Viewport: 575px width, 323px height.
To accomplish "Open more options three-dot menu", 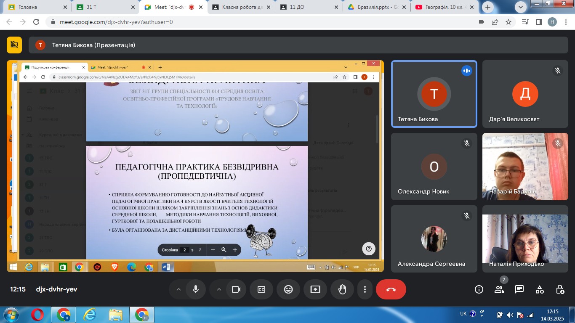I will 365,289.
